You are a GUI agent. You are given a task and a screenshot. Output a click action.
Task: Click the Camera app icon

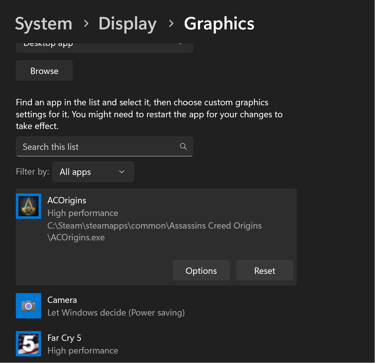pos(28,305)
